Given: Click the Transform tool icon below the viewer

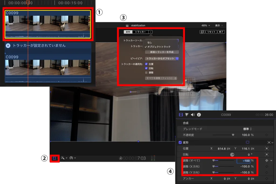Looking at the screenshot, I should (x=55, y=158).
